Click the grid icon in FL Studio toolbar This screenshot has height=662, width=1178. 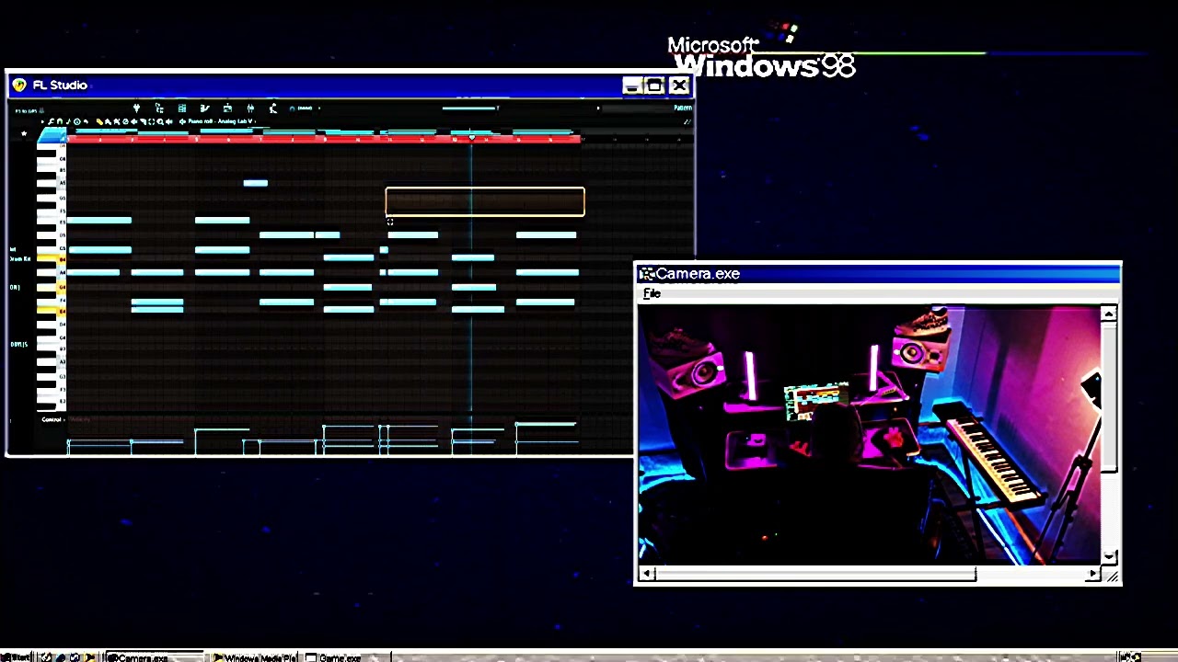coord(182,108)
